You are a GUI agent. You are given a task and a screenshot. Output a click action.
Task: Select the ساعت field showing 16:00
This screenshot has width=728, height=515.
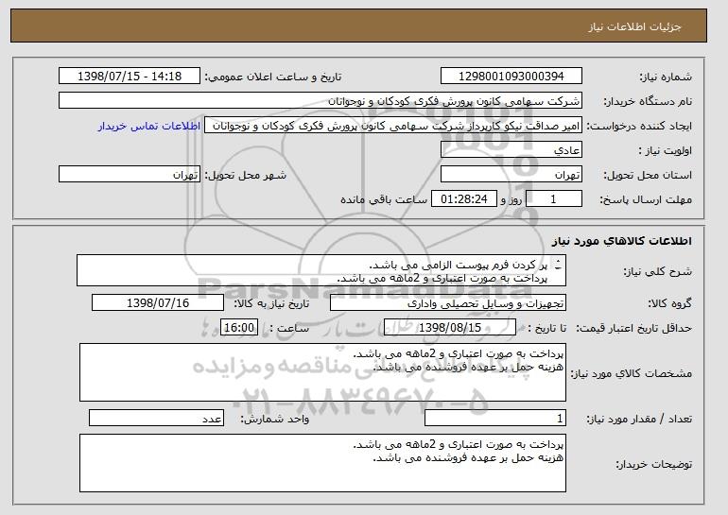pyautogui.click(x=239, y=328)
